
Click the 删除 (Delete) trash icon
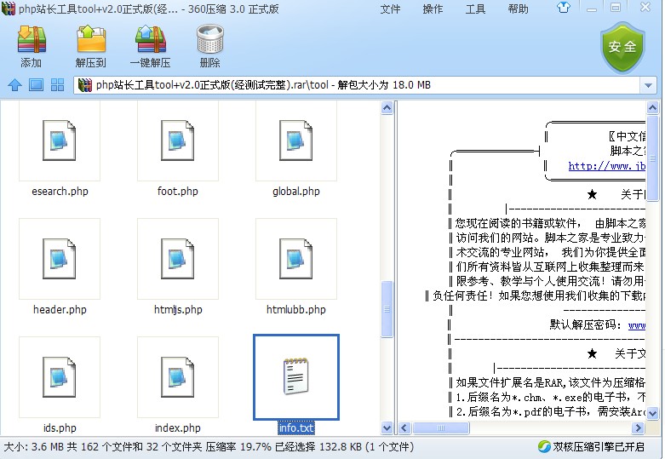coord(209,47)
